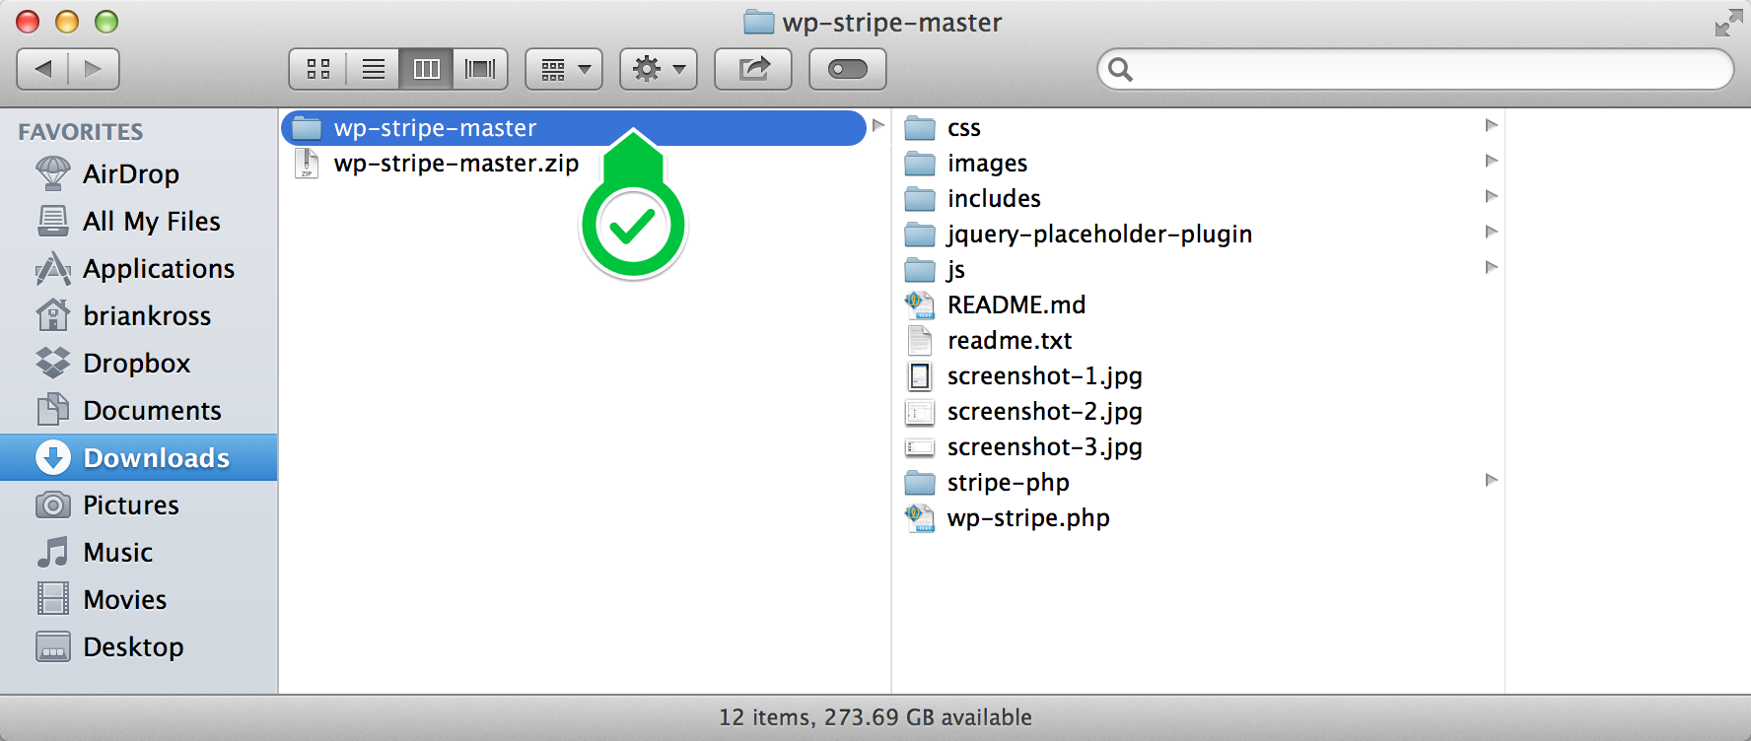Click the readme.txt document icon

click(920, 341)
